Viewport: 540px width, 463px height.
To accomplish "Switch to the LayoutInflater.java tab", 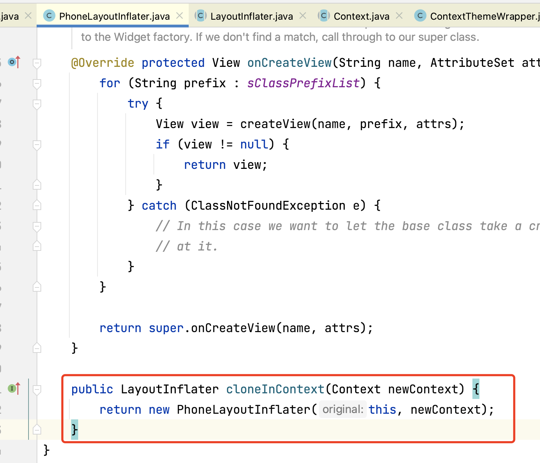I will (x=251, y=16).
